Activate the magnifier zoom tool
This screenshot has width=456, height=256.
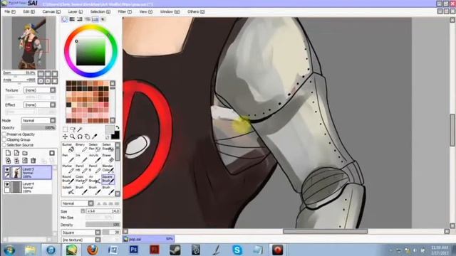72,137
